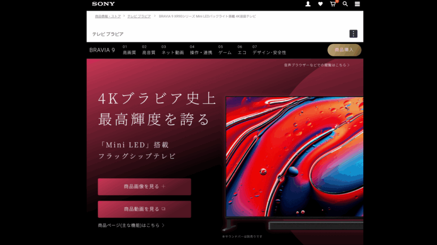Screen dimensions: 437x245
Task: Open the 02 高音質 section
Action: [x=149, y=50]
